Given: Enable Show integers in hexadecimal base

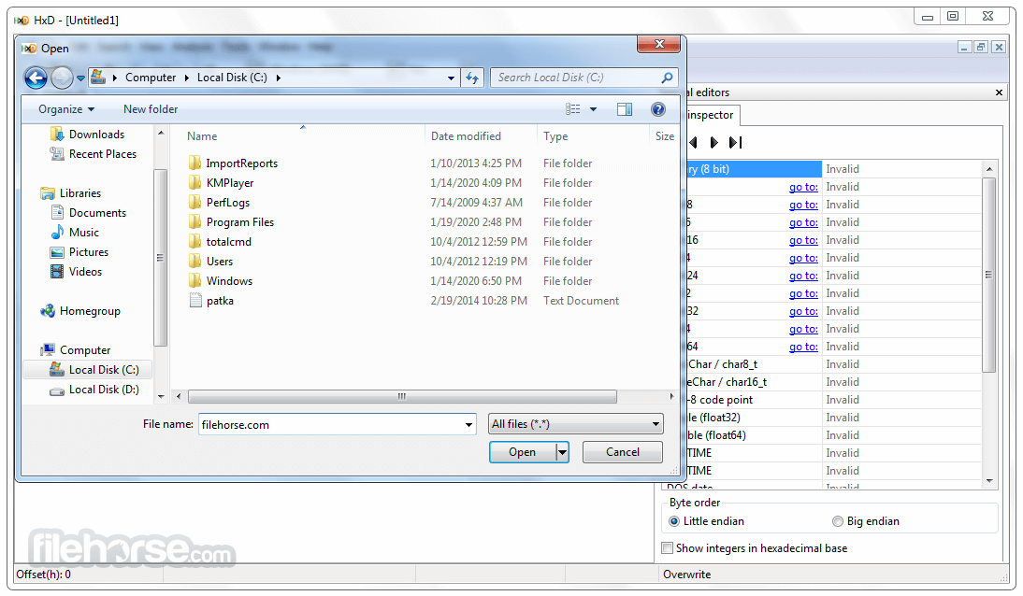Looking at the screenshot, I should pyautogui.click(x=667, y=547).
